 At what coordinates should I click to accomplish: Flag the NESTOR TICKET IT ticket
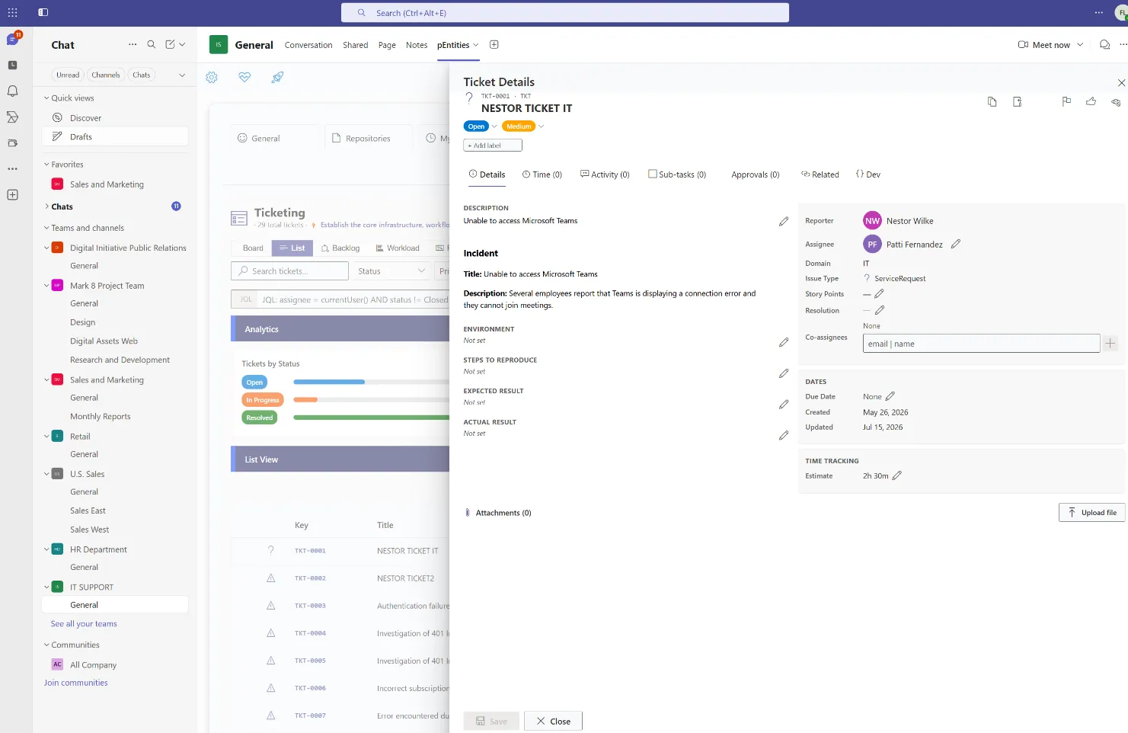(x=1066, y=101)
